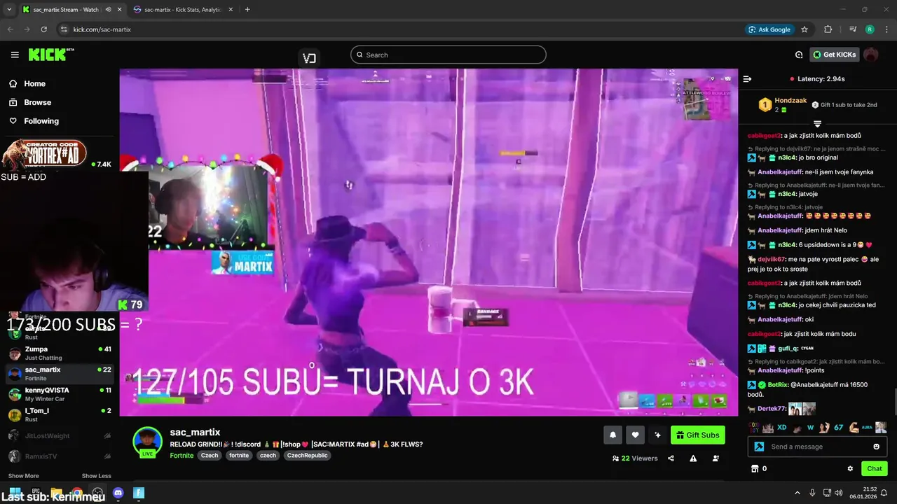Open kennyQVISTA channel in sidebar
Screen dimensions: 897x504
59,394
